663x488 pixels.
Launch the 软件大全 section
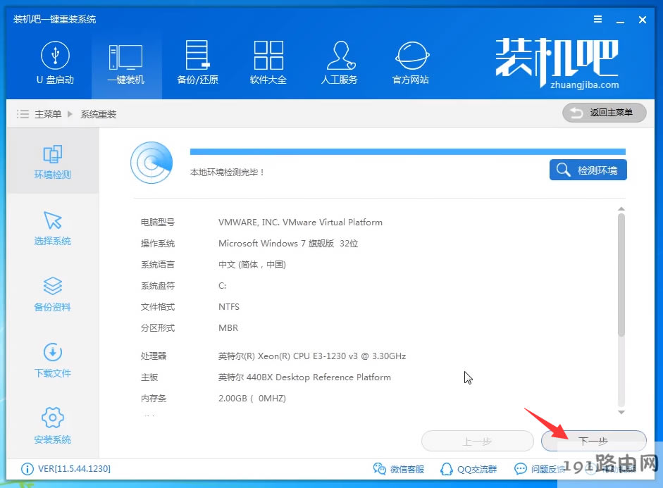(268, 62)
